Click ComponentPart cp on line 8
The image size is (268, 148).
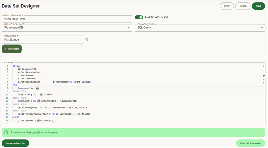(28, 88)
